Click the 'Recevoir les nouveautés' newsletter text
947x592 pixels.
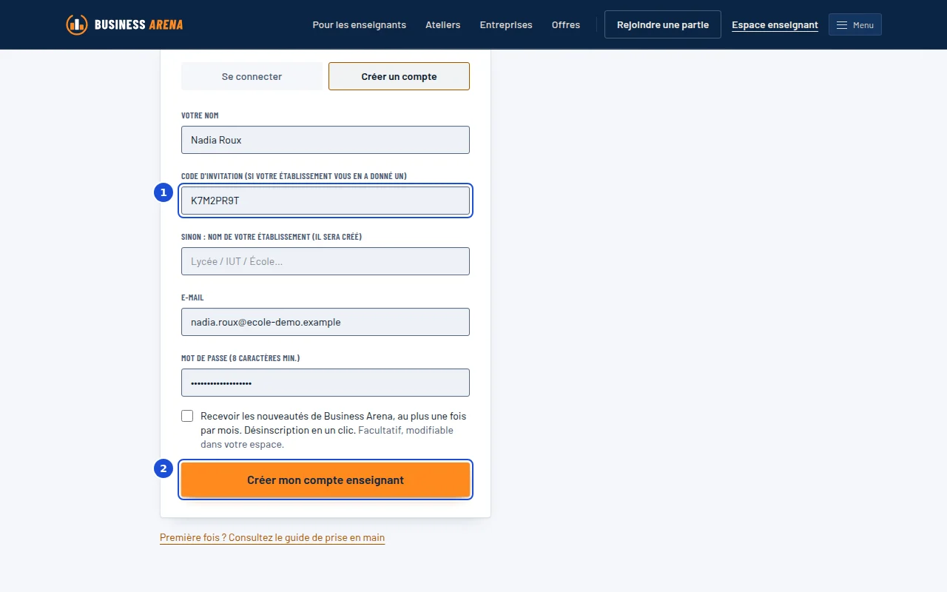[334, 430]
